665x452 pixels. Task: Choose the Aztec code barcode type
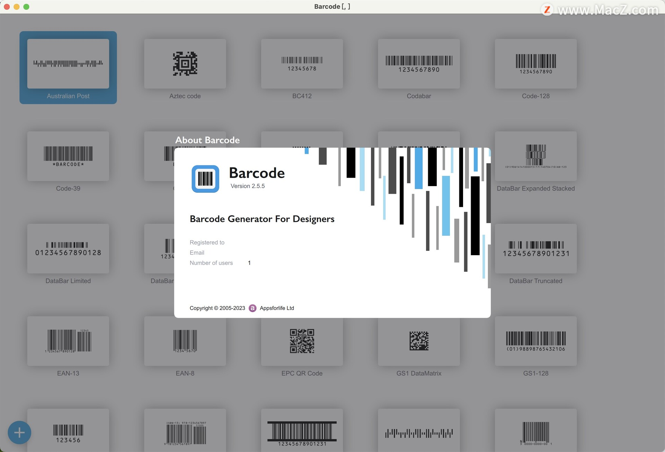click(x=185, y=64)
